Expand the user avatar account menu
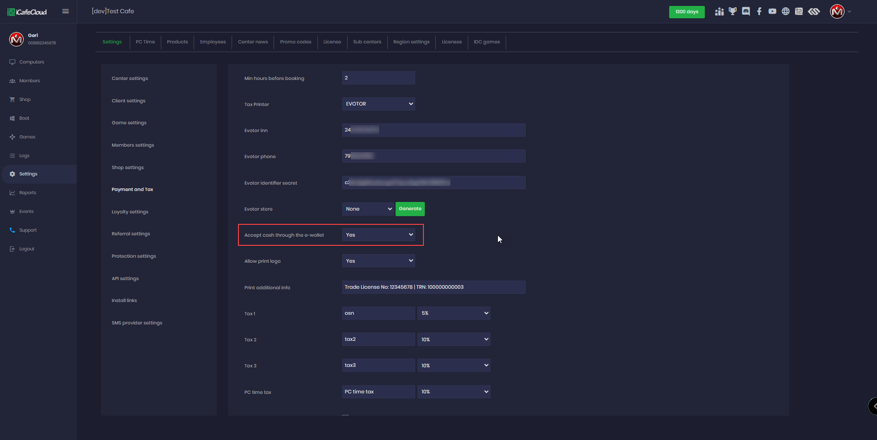The height and width of the screenshot is (440, 877). click(840, 11)
